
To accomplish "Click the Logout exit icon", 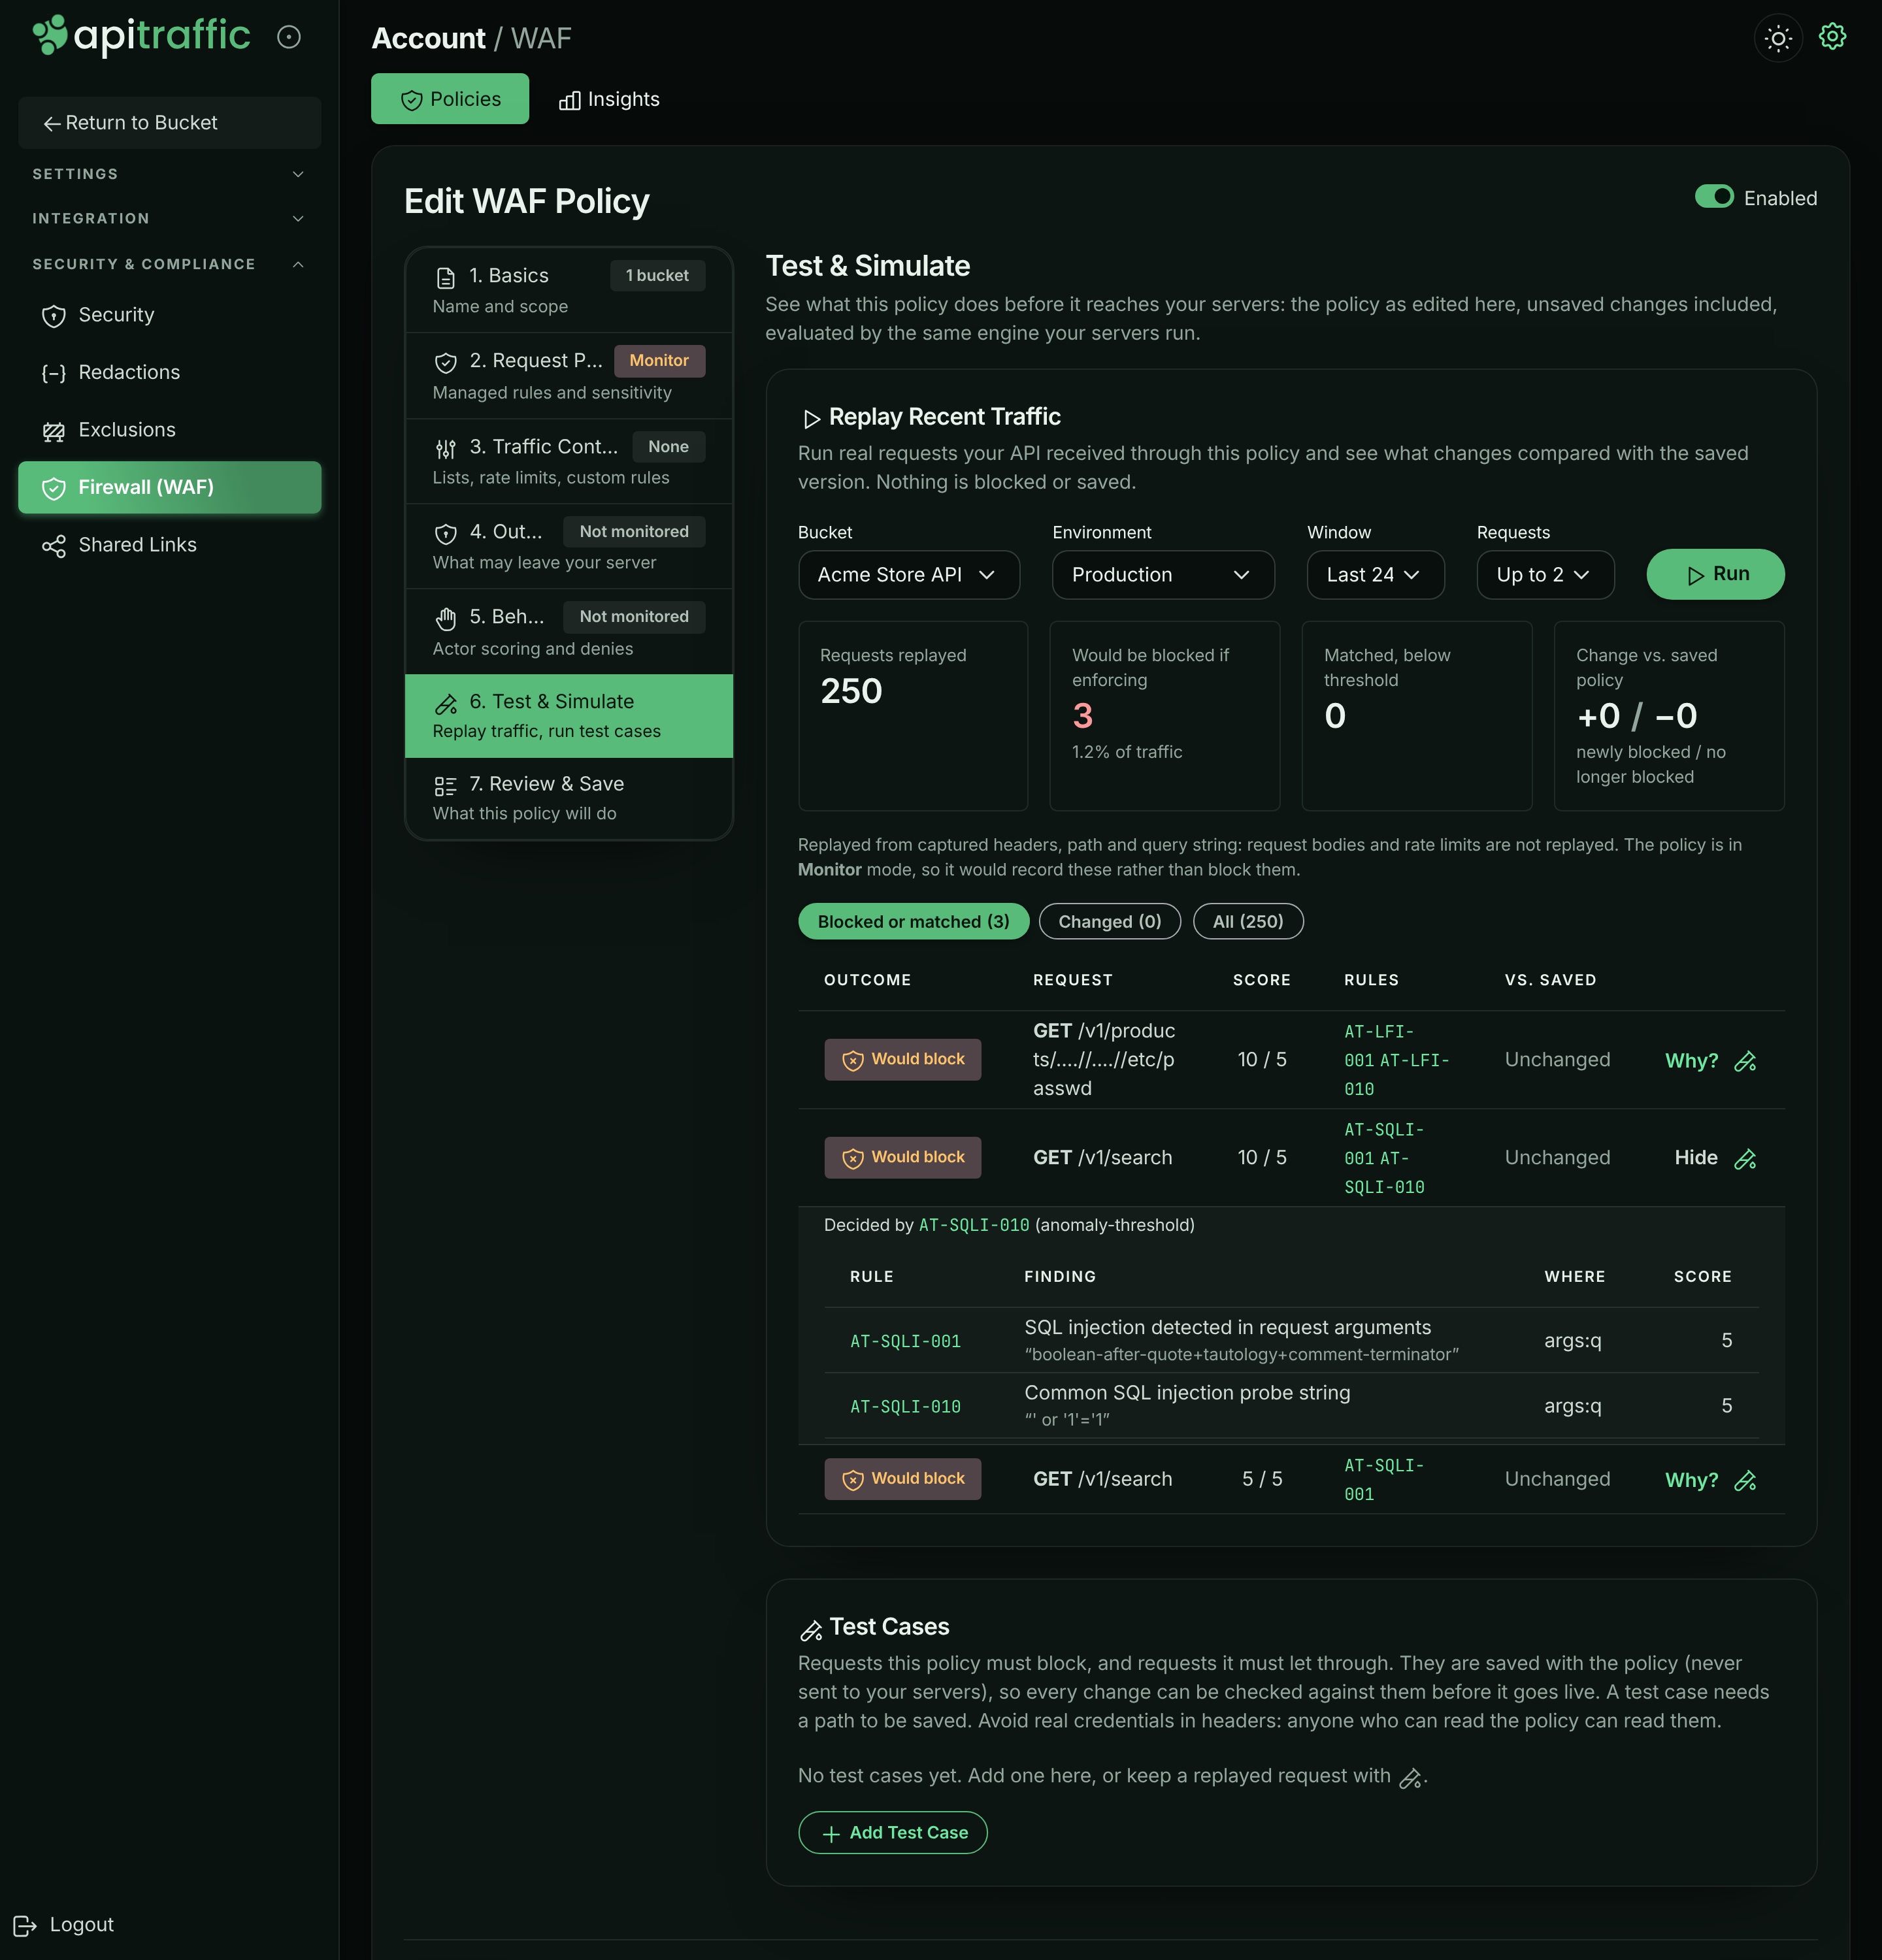I will 25,1925.
